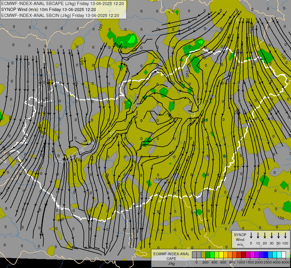The height and width of the screenshot is (268, 291).
Task: Click the SBCAPE title line at top
Action: coord(62,4)
